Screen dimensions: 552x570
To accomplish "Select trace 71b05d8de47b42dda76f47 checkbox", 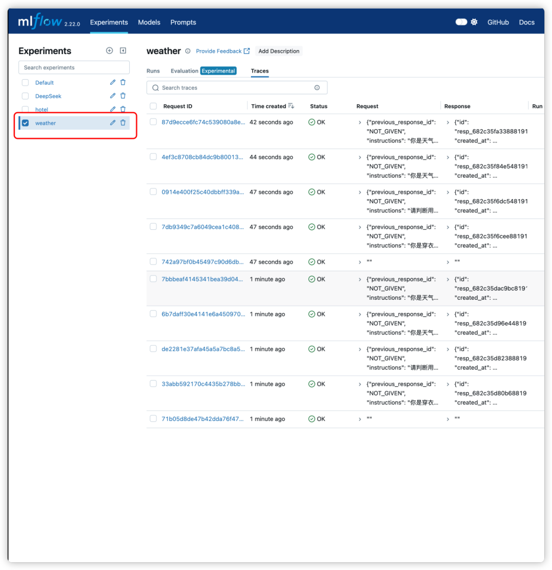I will pos(153,418).
